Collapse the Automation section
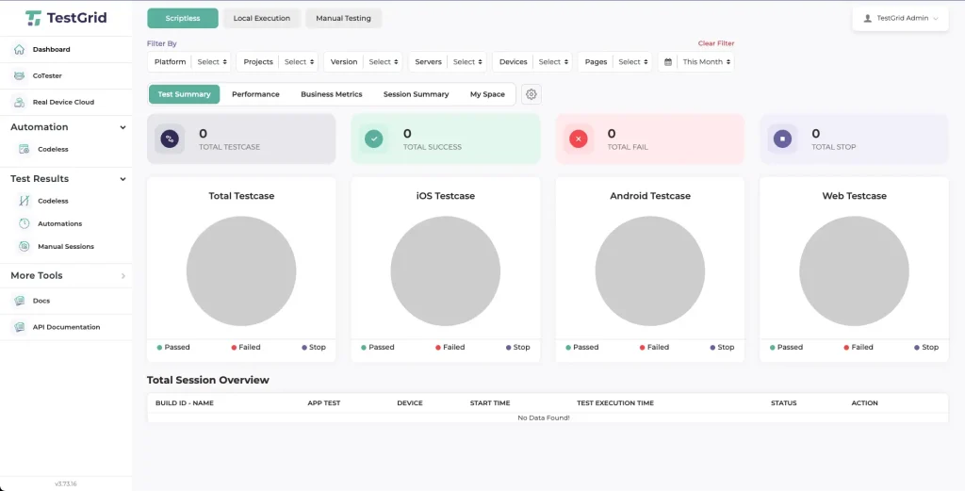 point(123,127)
